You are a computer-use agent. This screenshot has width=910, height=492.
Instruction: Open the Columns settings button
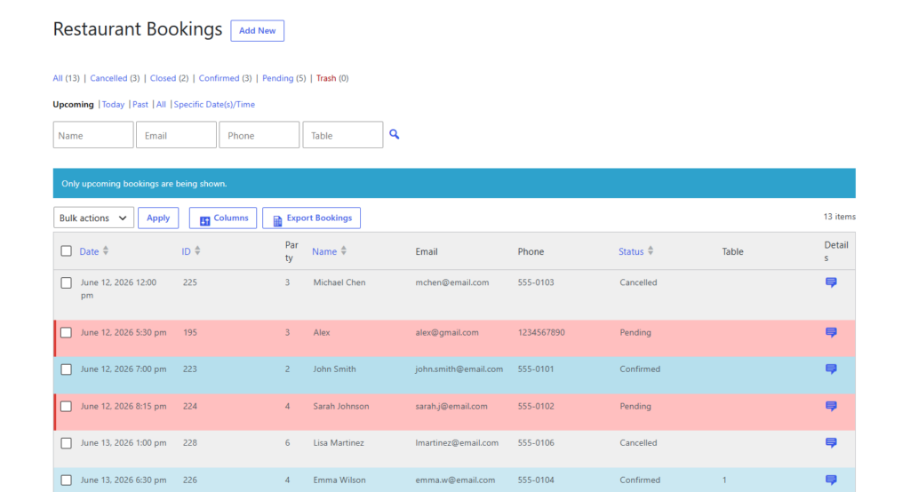pyautogui.click(x=223, y=218)
